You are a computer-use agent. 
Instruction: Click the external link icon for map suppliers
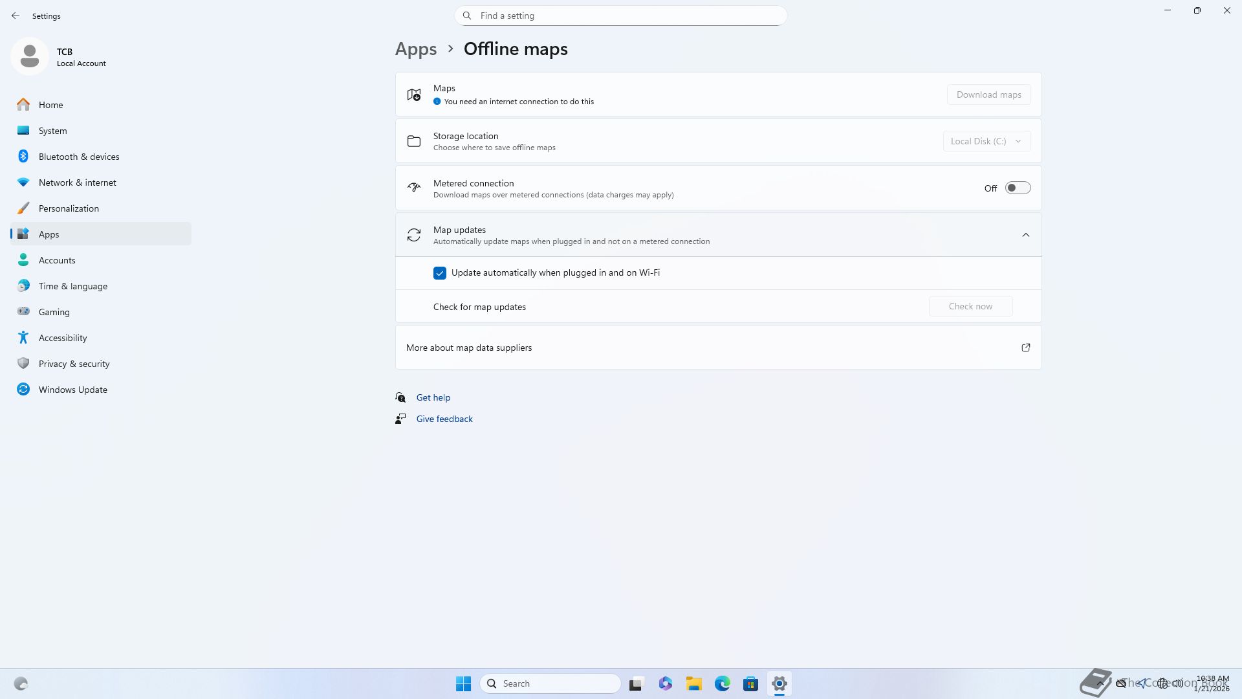tap(1025, 348)
